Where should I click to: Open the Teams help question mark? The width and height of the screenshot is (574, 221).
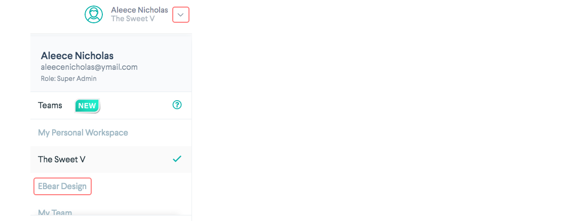(x=177, y=105)
